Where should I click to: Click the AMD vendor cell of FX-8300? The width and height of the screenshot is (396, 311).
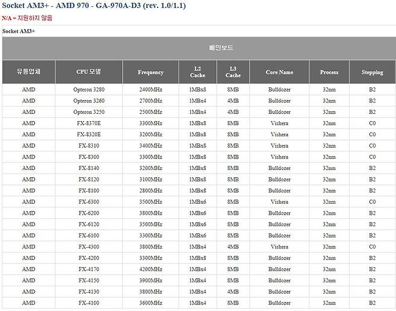point(28,157)
